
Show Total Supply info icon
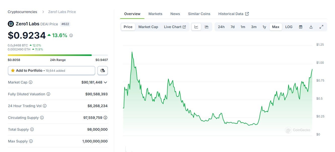(x=32, y=129)
